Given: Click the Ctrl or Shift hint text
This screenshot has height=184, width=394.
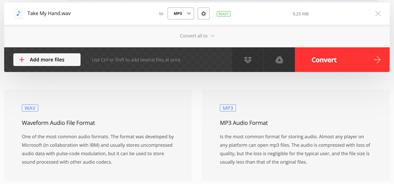Looking at the screenshot, I should pyautogui.click(x=136, y=60).
